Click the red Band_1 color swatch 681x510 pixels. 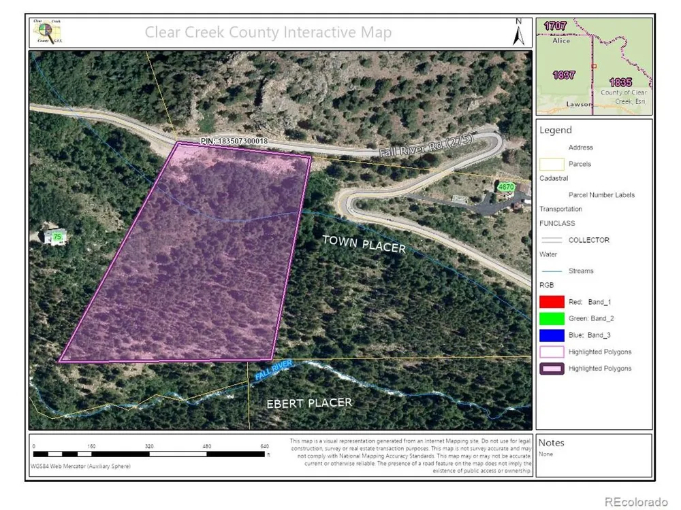coord(552,302)
